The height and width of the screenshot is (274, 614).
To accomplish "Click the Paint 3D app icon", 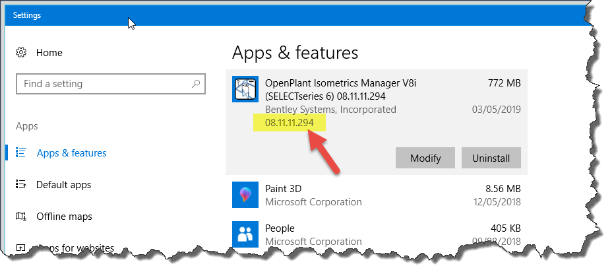I will (245, 195).
